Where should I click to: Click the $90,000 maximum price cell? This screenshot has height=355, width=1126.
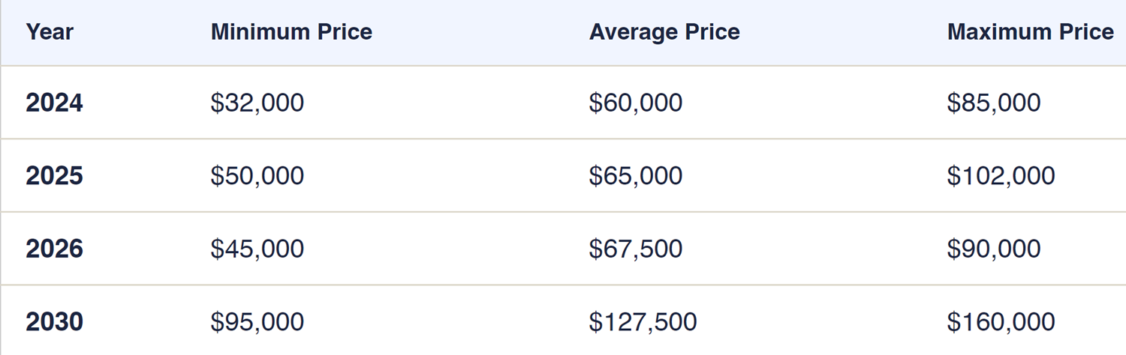[x=994, y=249]
